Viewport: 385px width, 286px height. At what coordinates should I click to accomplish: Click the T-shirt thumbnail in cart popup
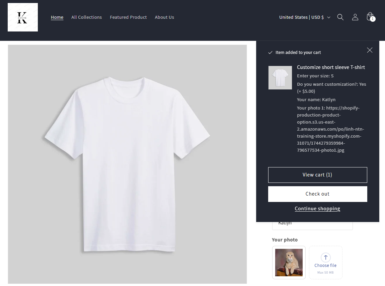280,78
